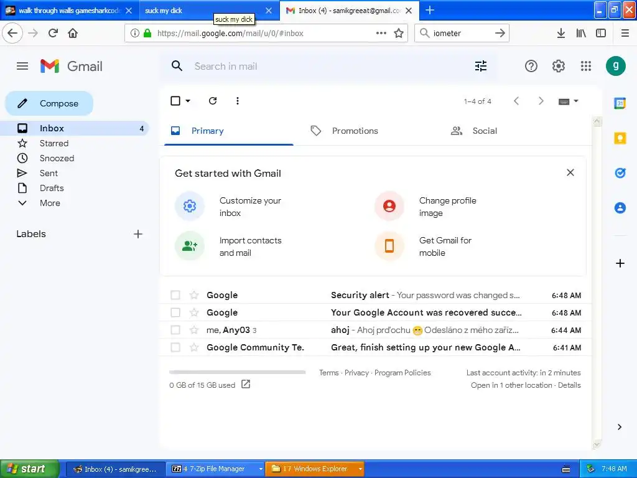This screenshot has width=637, height=478.
Task: Open page actions three-dot menu in address bar
Action: [x=381, y=34]
